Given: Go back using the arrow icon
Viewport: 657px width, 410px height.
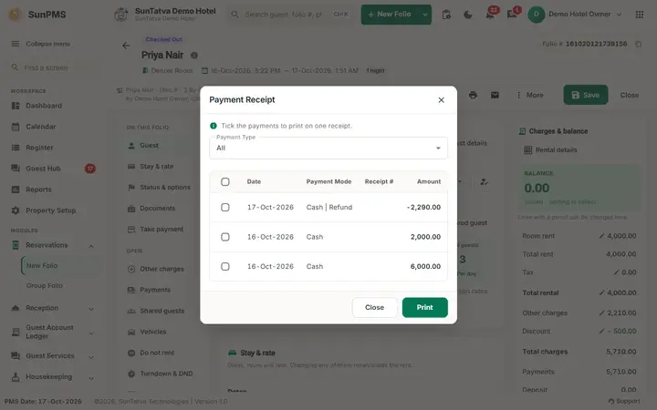Looking at the screenshot, I should click(126, 46).
